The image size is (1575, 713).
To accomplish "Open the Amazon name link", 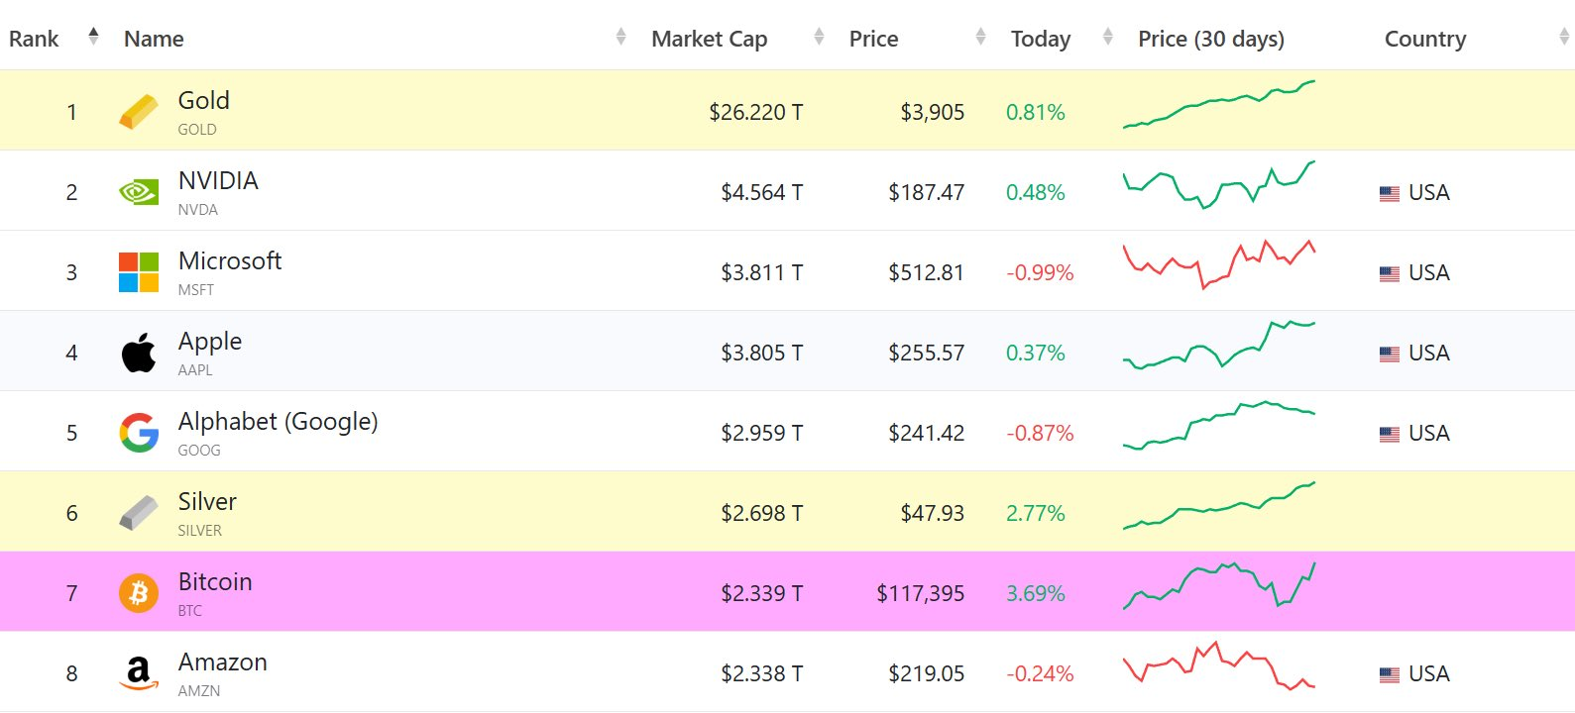I will [222, 662].
